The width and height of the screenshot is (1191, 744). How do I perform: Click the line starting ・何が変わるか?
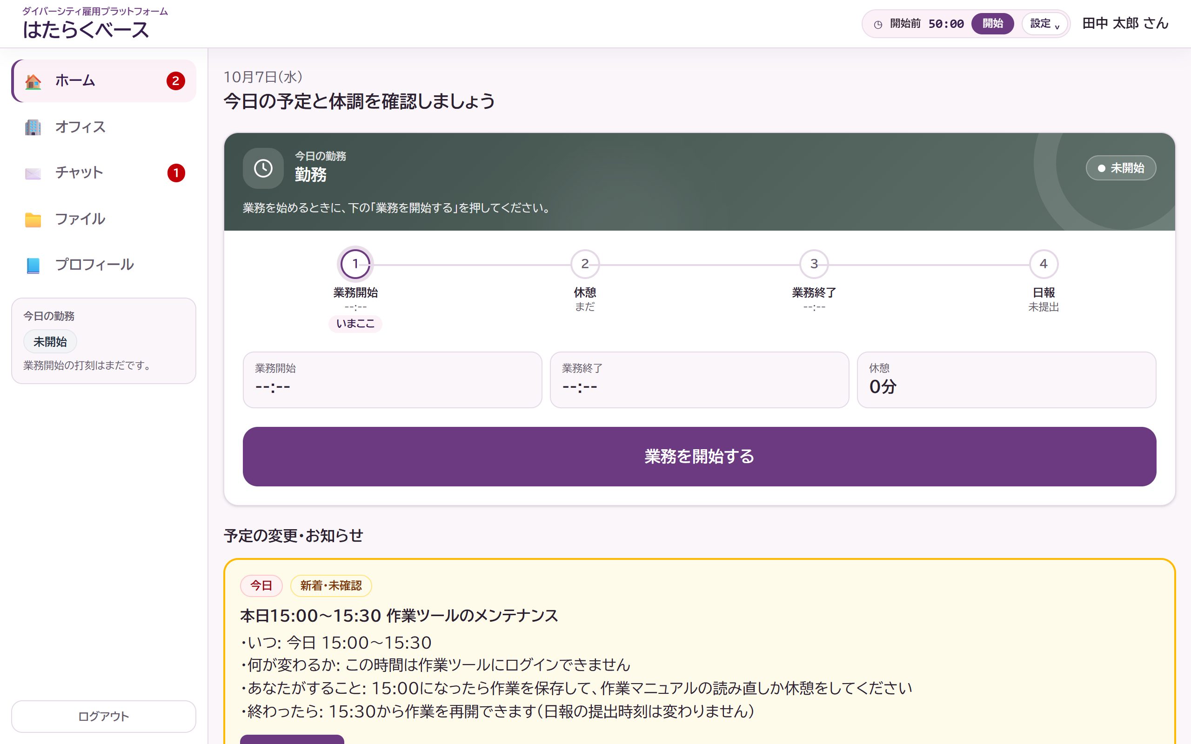[435, 665]
